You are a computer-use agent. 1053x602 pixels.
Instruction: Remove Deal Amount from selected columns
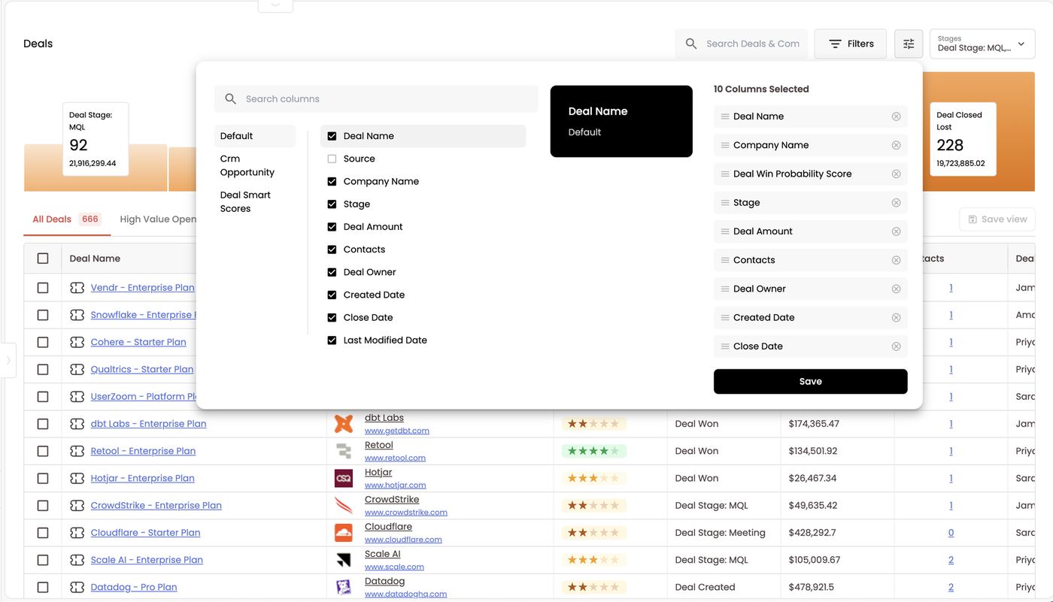pyautogui.click(x=896, y=231)
